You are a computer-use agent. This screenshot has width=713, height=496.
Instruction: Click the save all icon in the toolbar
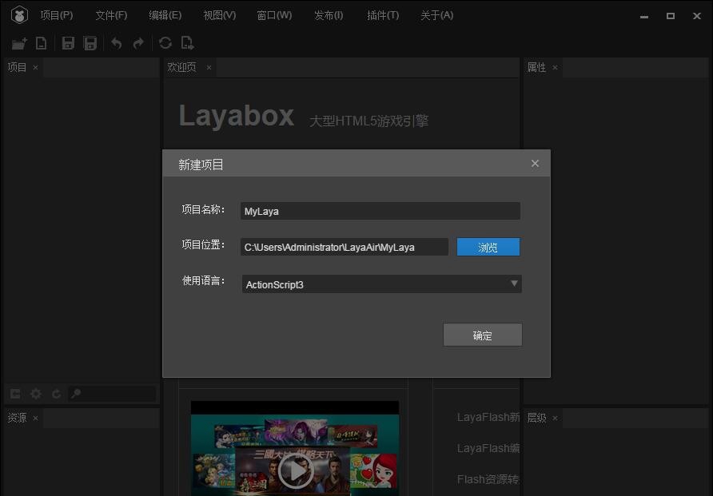[90, 43]
